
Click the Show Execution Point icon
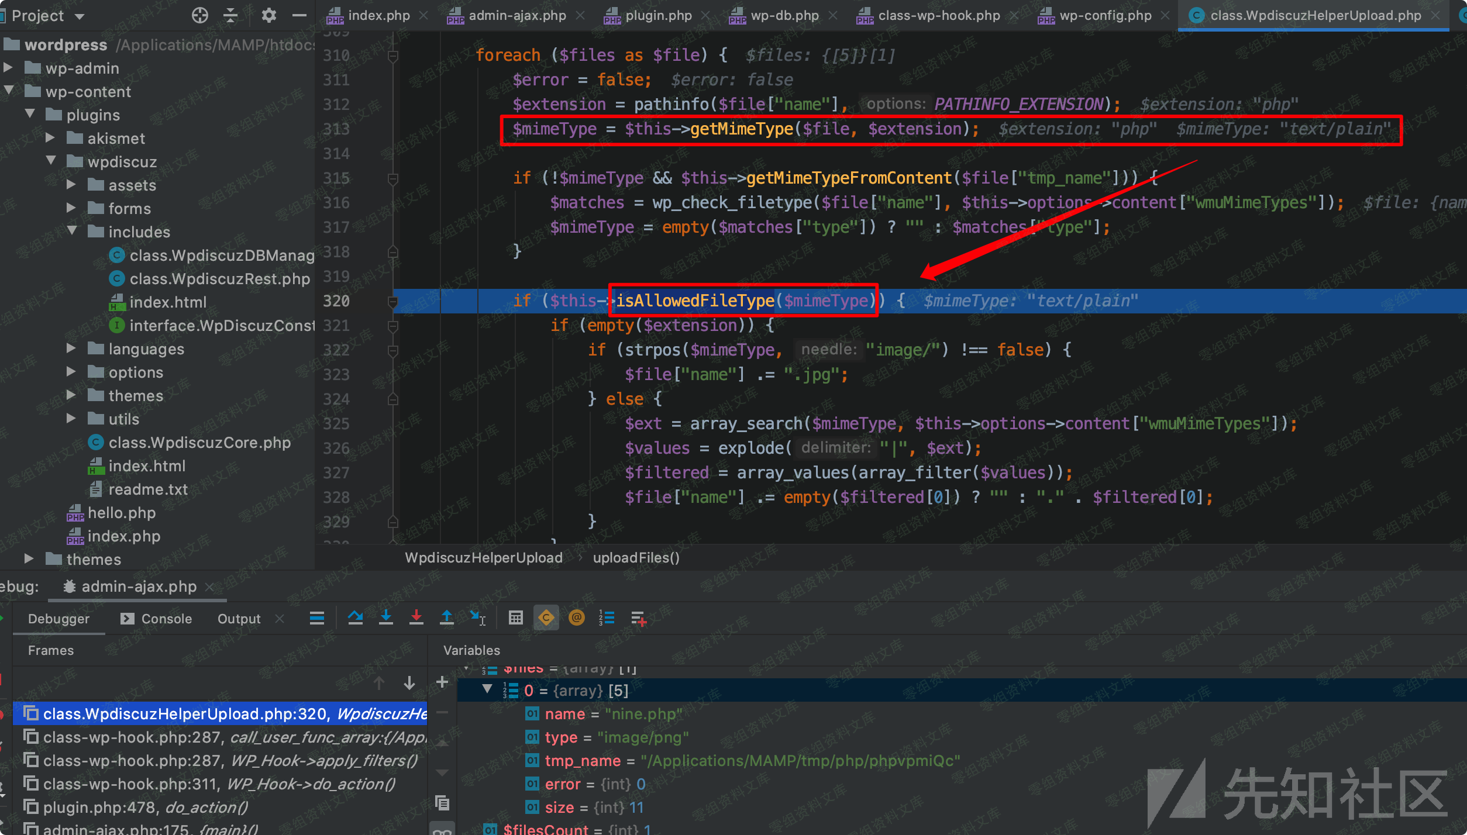click(x=316, y=618)
